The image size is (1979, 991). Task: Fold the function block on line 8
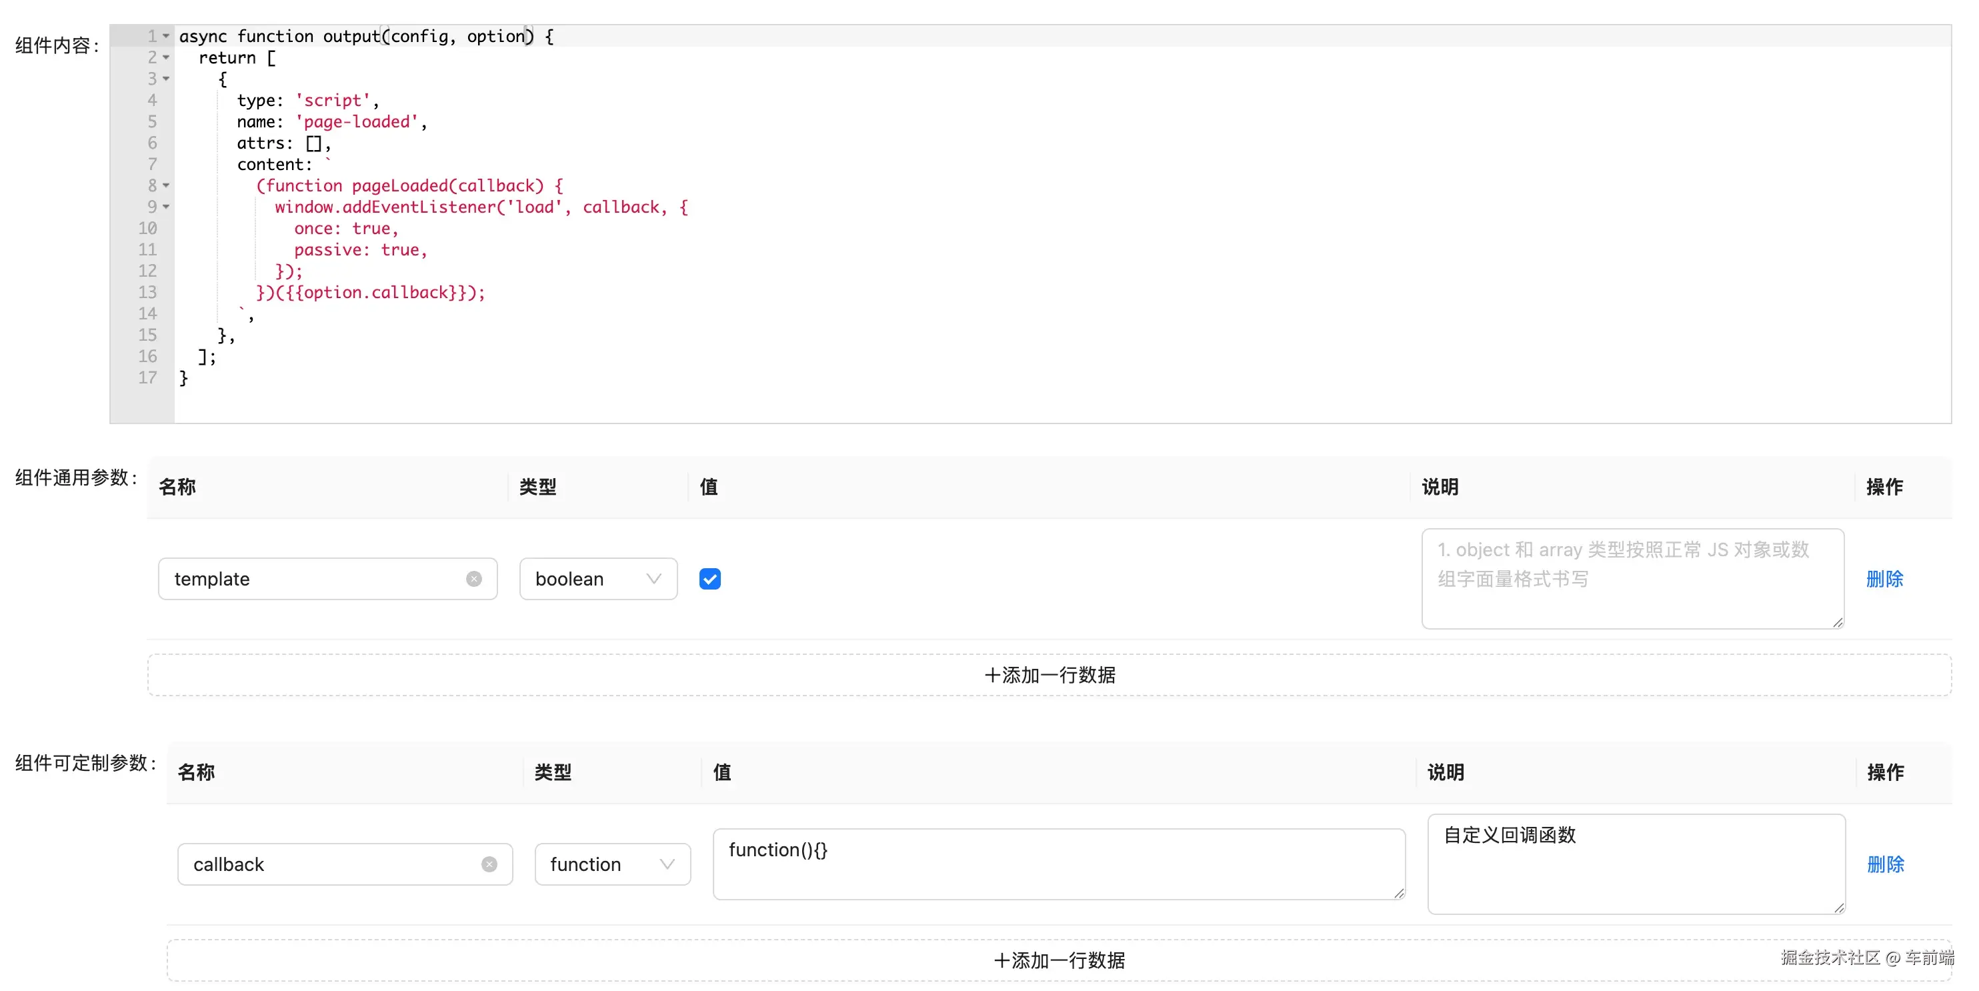(x=166, y=185)
